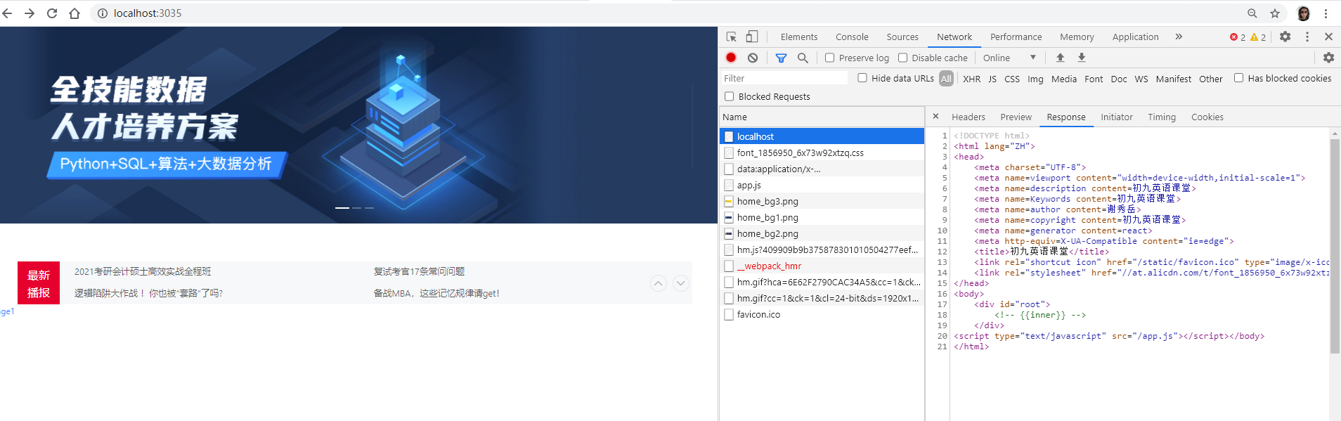Screen dimensions: 1341x421
Task: Filter requests by XHR type
Action: (x=971, y=79)
